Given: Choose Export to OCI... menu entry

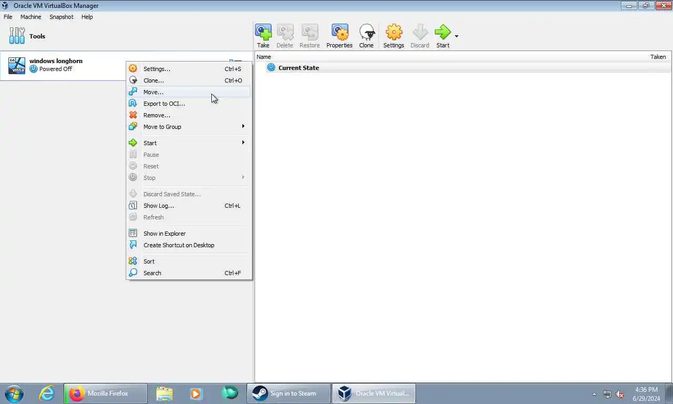Looking at the screenshot, I should 189,104.
